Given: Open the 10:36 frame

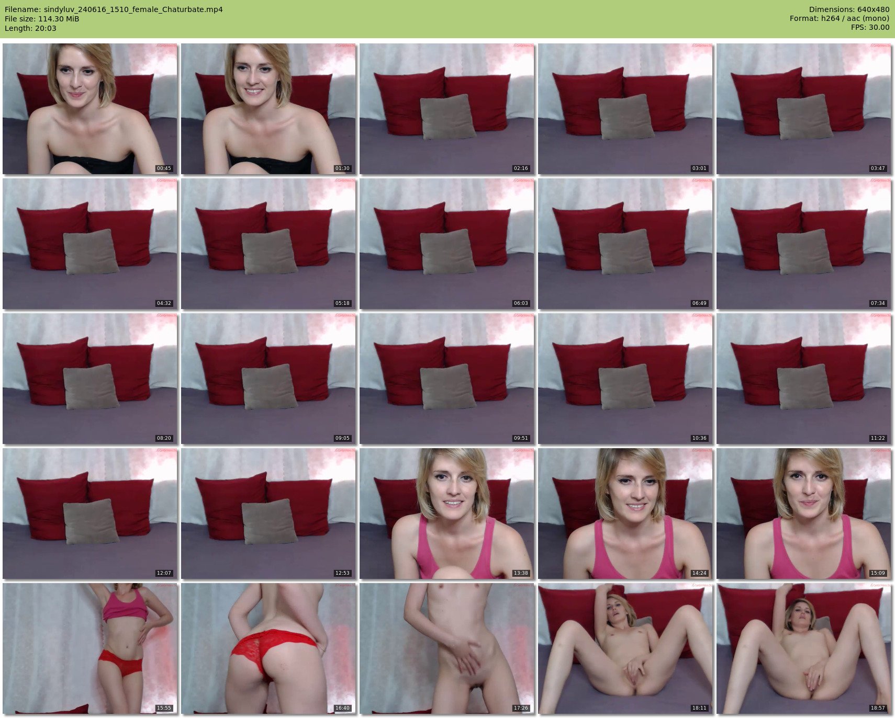Looking at the screenshot, I should pos(625,379).
